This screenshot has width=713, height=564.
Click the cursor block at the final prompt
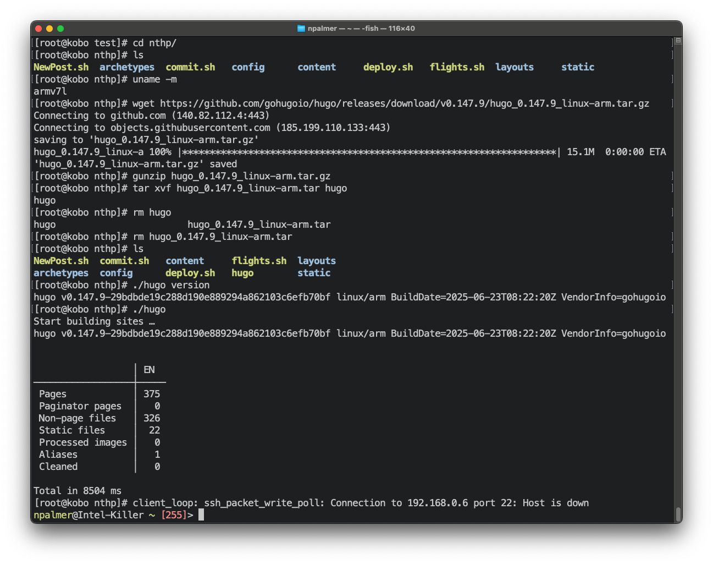coord(201,515)
